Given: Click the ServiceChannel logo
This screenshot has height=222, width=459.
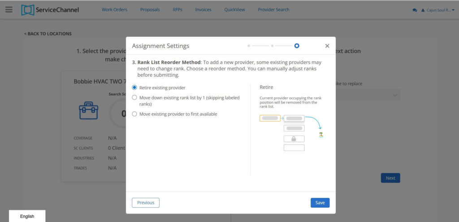Looking at the screenshot, I should [x=50, y=10].
